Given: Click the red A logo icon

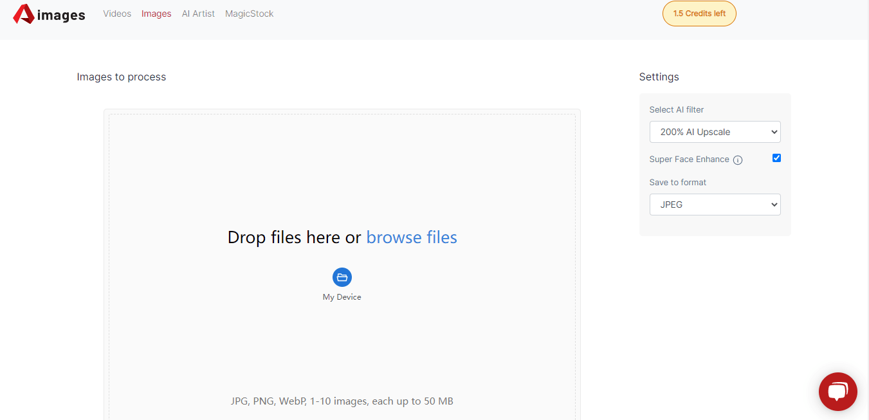Looking at the screenshot, I should 23,14.
